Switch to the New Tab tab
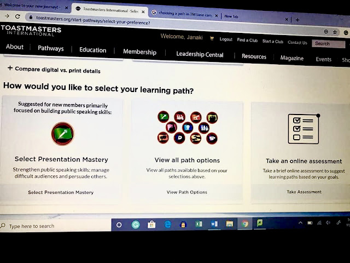Screen dimensions: 350x263 231,16
